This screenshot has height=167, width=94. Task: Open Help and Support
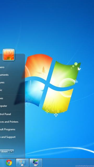[8, 137]
